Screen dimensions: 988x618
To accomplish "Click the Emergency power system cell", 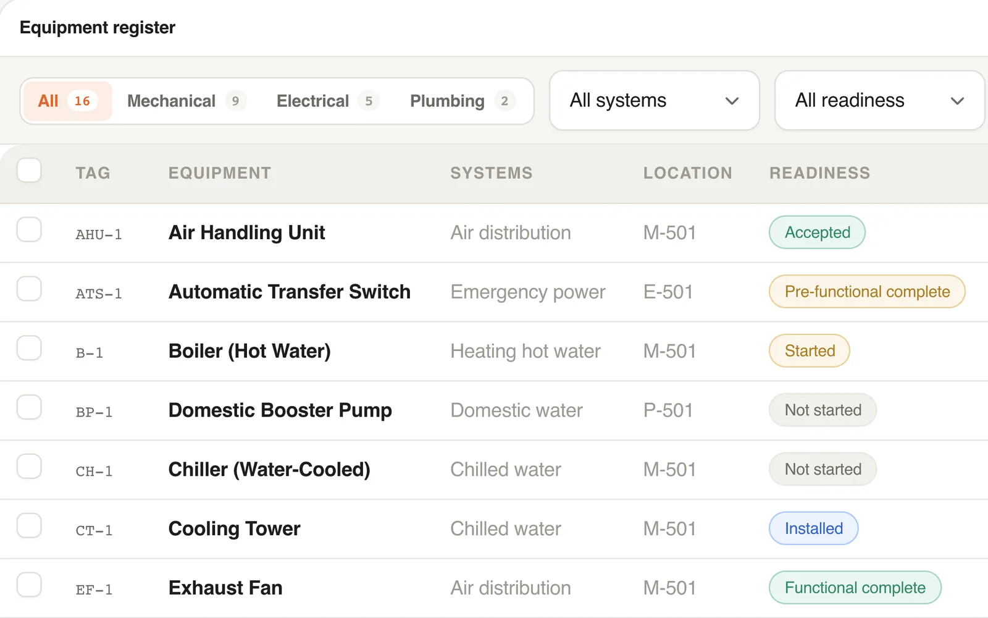I will (x=528, y=292).
